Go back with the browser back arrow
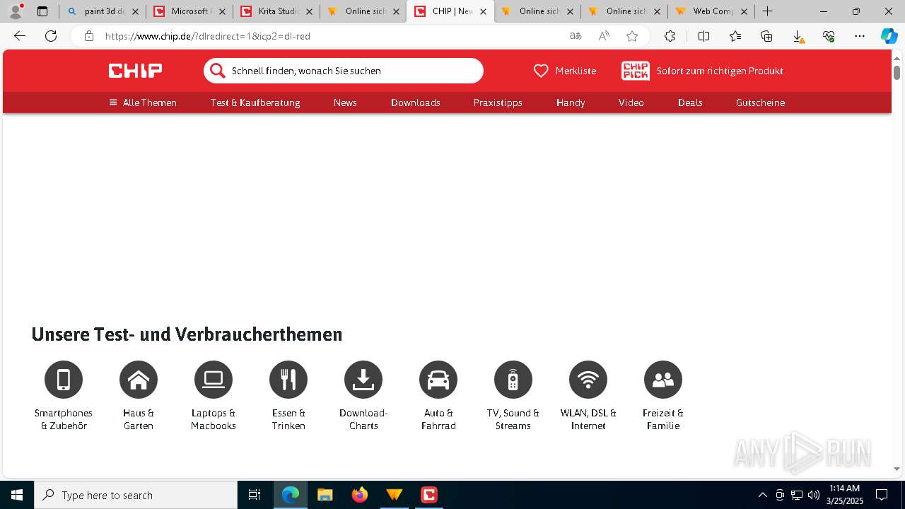Image resolution: width=905 pixels, height=509 pixels. point(20,36)
